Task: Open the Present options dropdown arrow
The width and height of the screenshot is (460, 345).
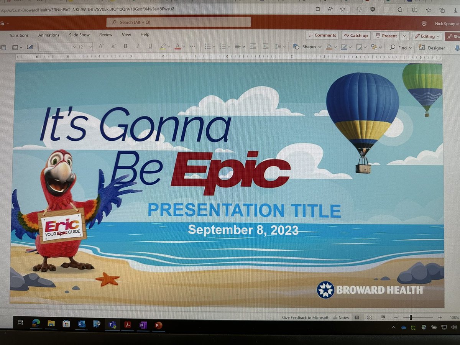Action: pyautogui.click(x=404, y=36)
